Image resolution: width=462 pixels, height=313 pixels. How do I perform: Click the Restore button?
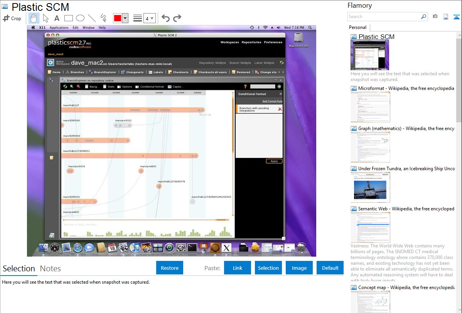[170, 268]
